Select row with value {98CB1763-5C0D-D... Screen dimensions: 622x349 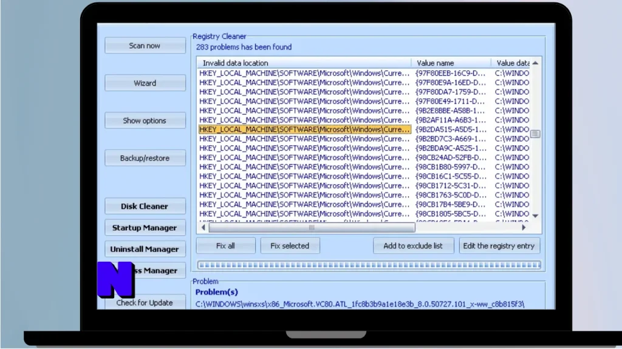[364, 194]
